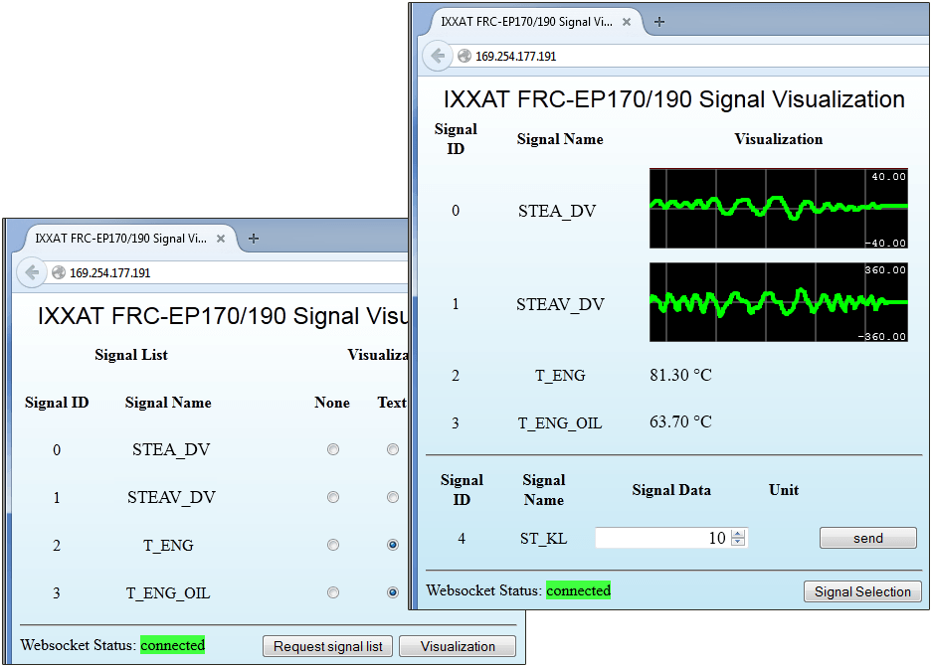Click the address bar URL in front window

[x=516, y=57]
